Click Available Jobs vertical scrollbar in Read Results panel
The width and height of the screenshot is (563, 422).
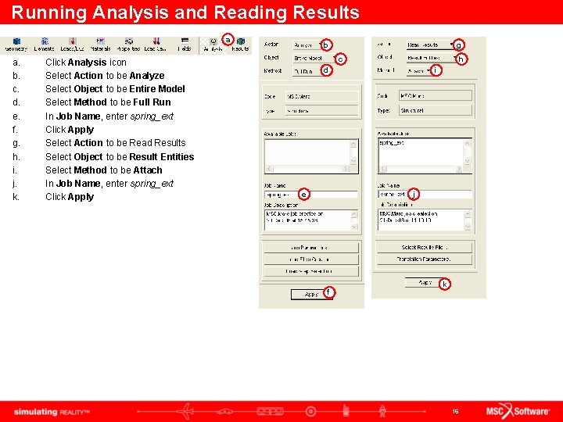click(x=468, y=152)
